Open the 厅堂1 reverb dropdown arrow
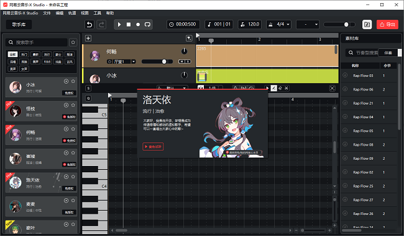This screenshot has width=404, height=236. coord(134,61)
